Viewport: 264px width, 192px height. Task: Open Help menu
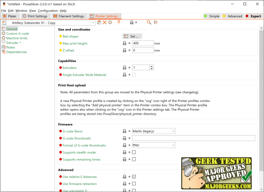click(x=63, y=11)
